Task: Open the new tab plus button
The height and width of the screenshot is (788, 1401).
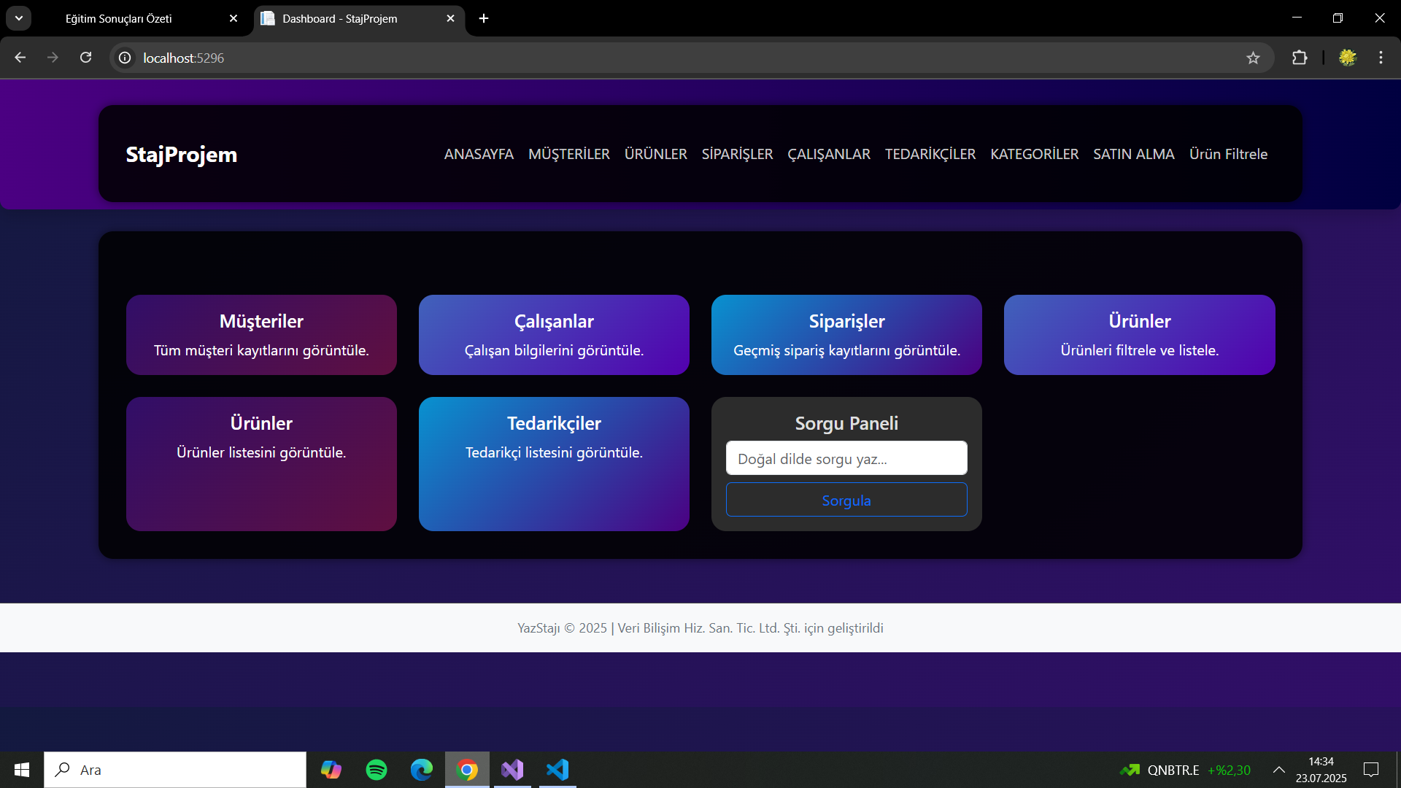Action: [484, 18]
